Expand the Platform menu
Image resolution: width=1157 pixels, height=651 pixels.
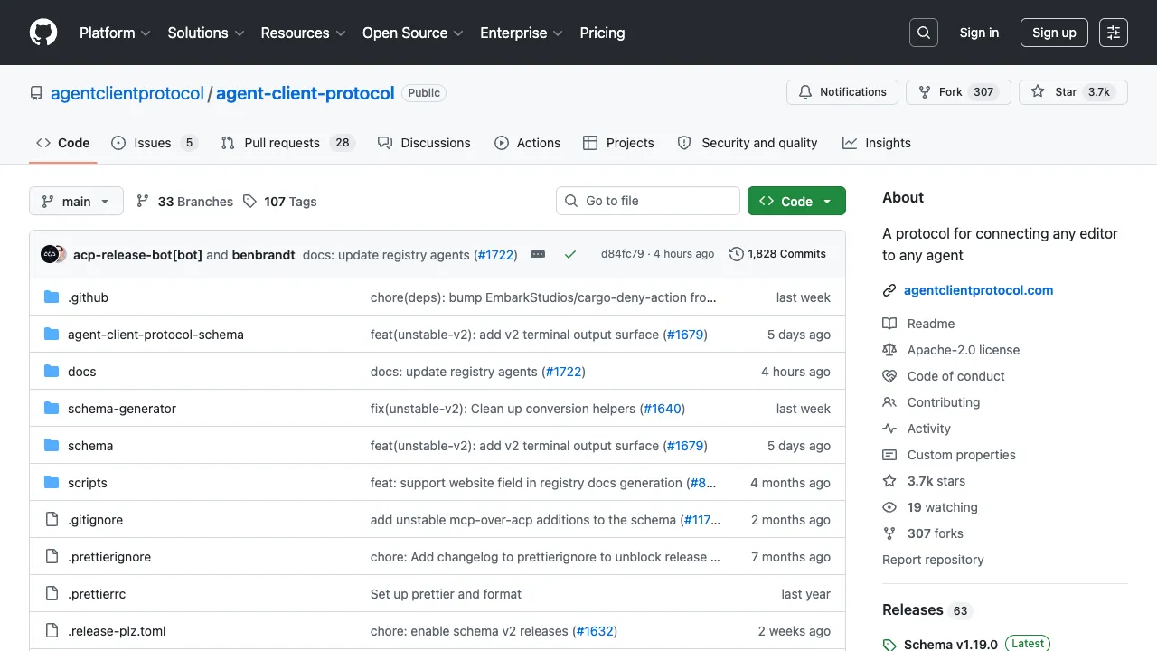pos(114,33)
